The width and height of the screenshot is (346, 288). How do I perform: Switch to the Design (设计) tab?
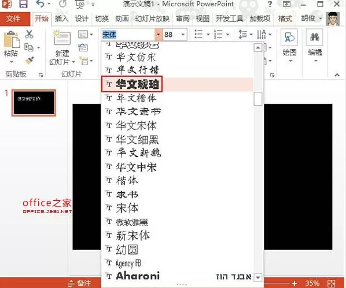(82, 19)
